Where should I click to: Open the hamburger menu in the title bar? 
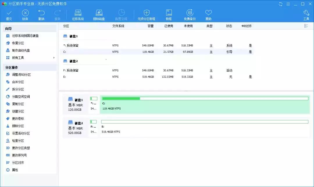288,4
